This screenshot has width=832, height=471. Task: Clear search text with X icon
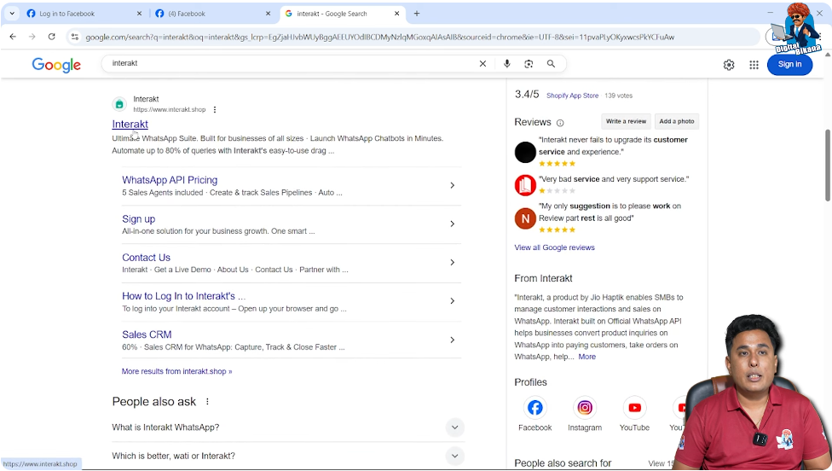click(482, 64)
